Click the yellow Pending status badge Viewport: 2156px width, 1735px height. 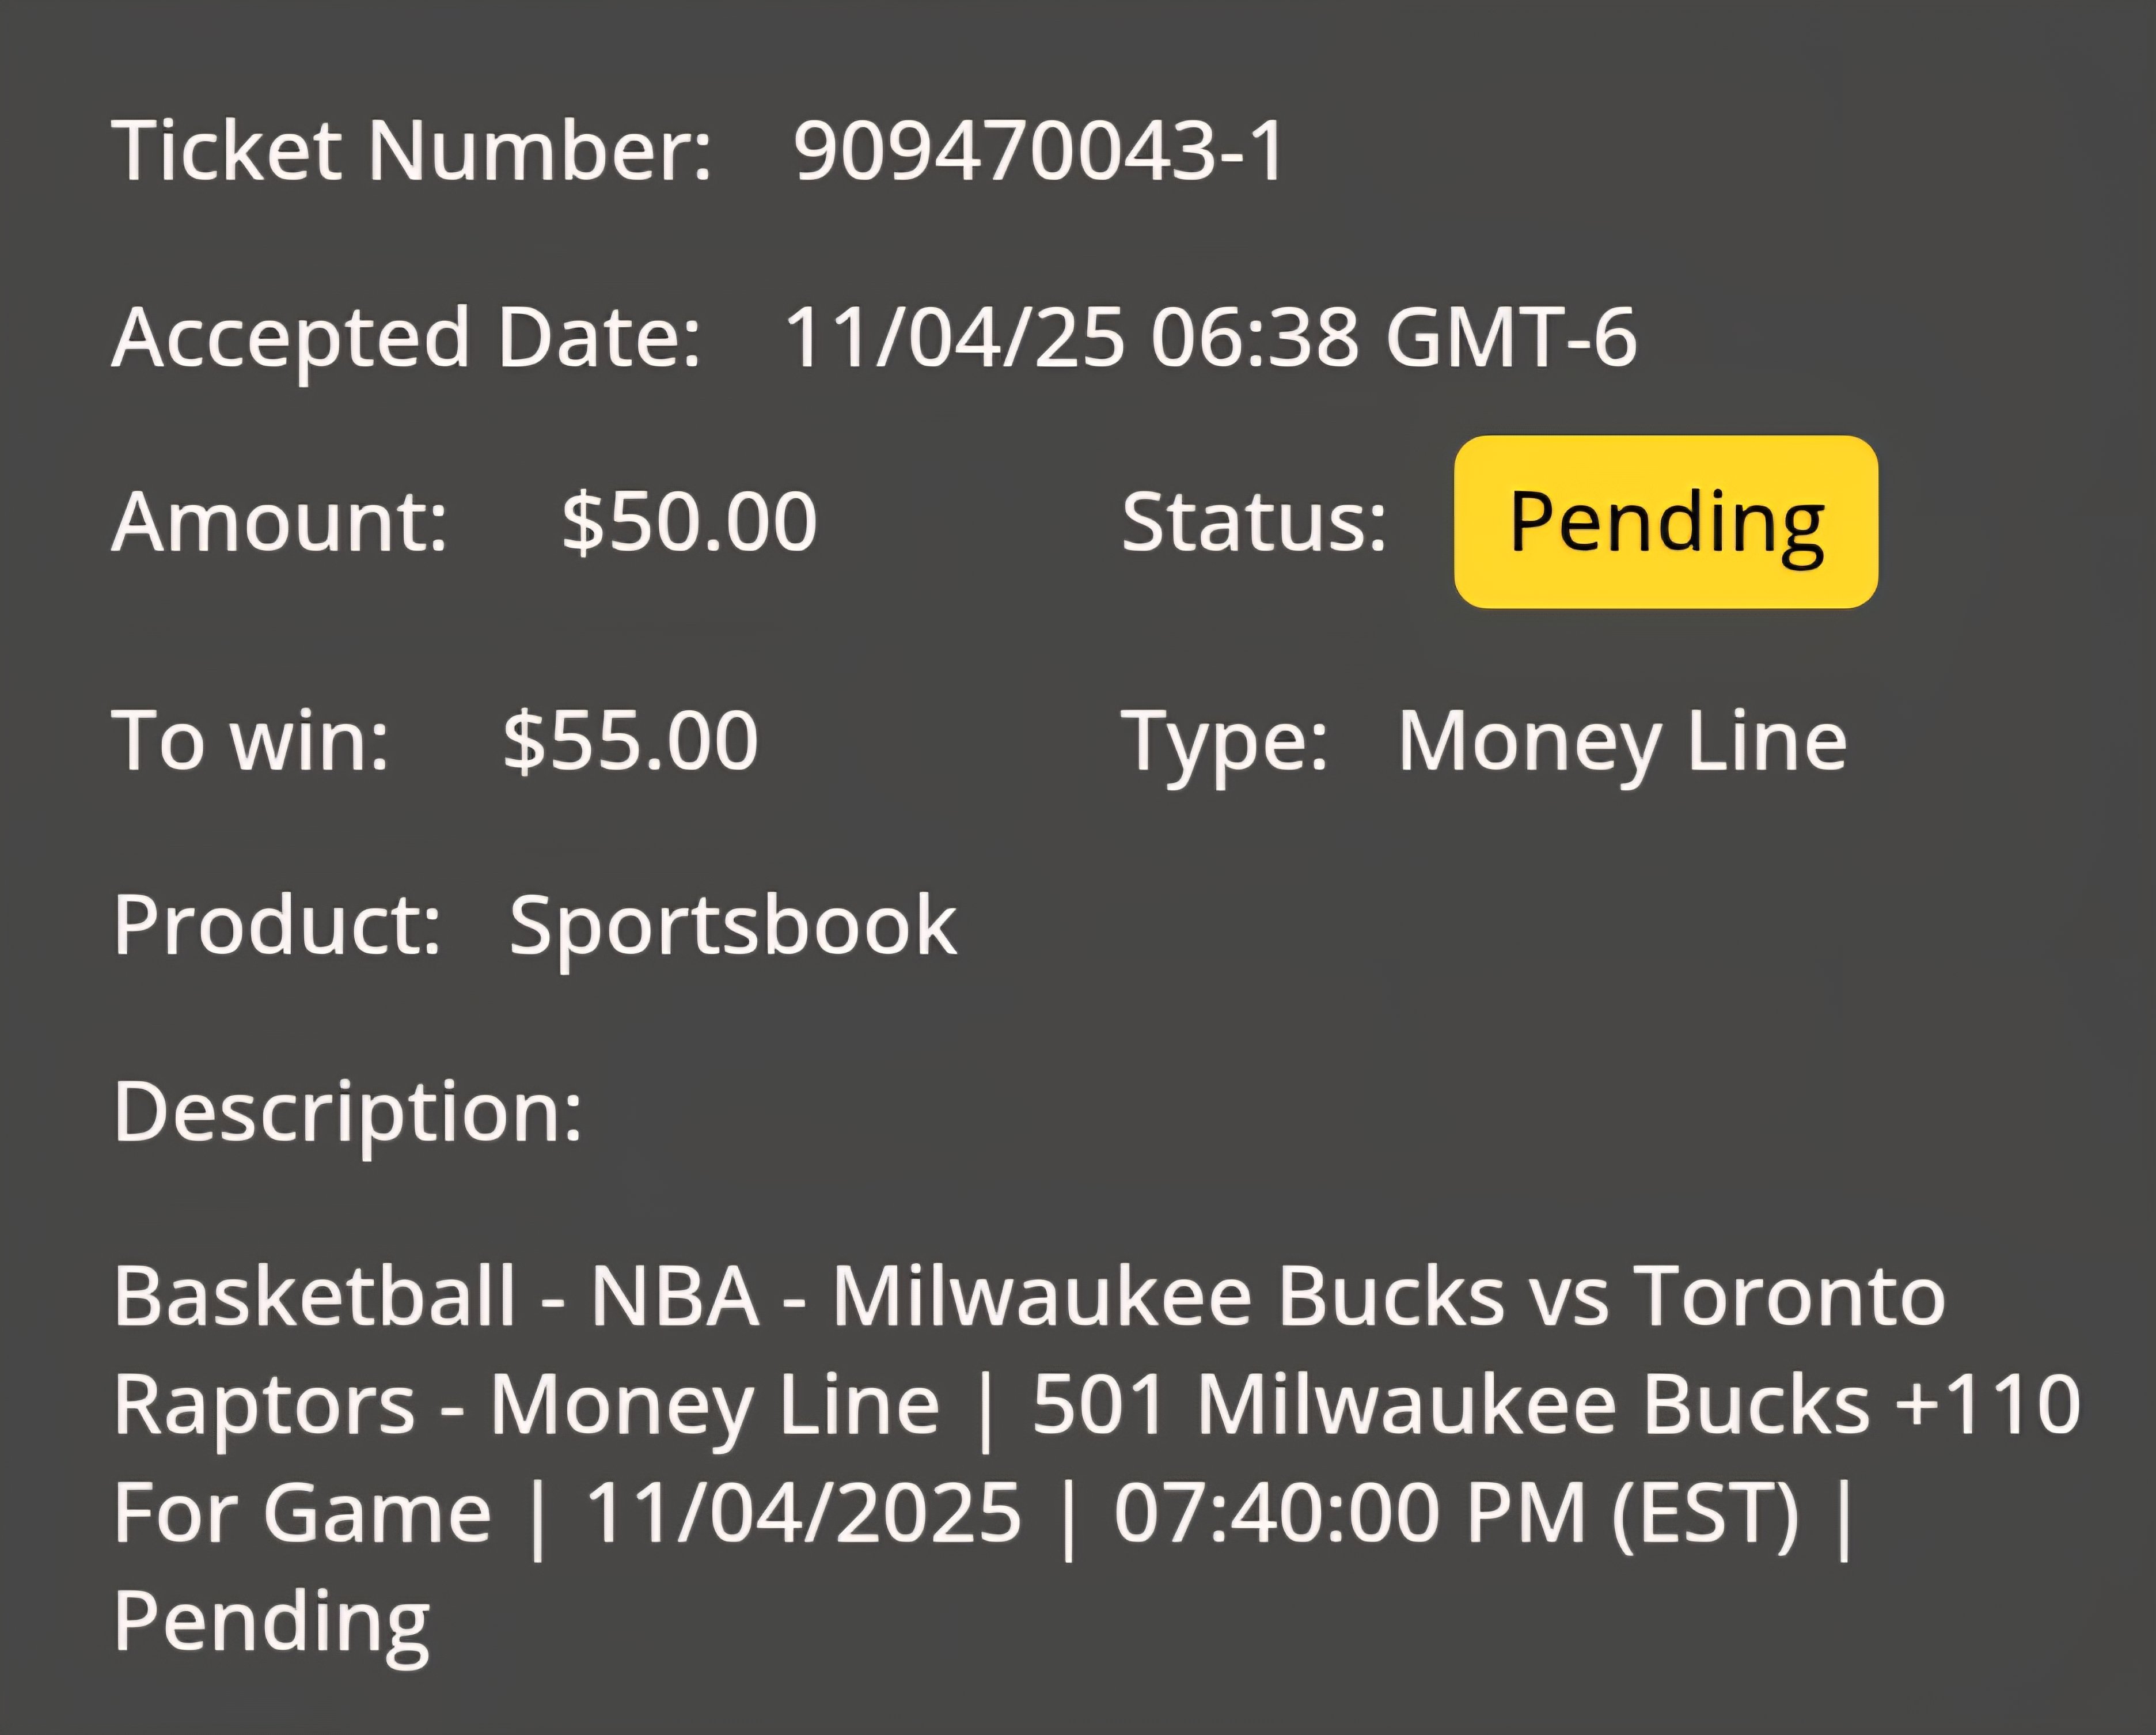1666,521
